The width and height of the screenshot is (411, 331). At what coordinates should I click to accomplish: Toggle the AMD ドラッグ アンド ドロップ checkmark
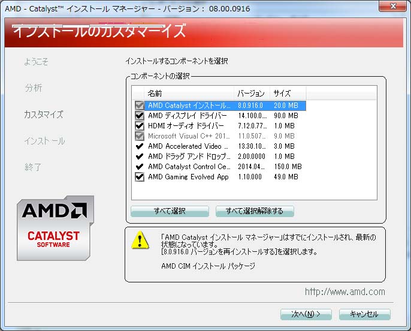pos(140,157)
